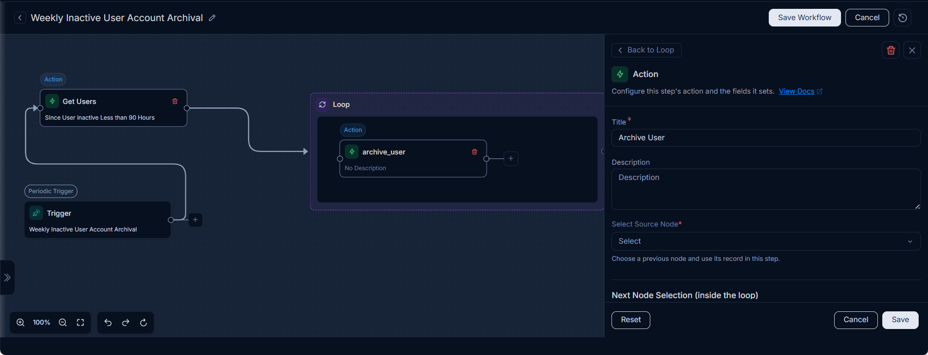
Task: Click the Periodic Trigger badge
Action: (x=51, y=191)
